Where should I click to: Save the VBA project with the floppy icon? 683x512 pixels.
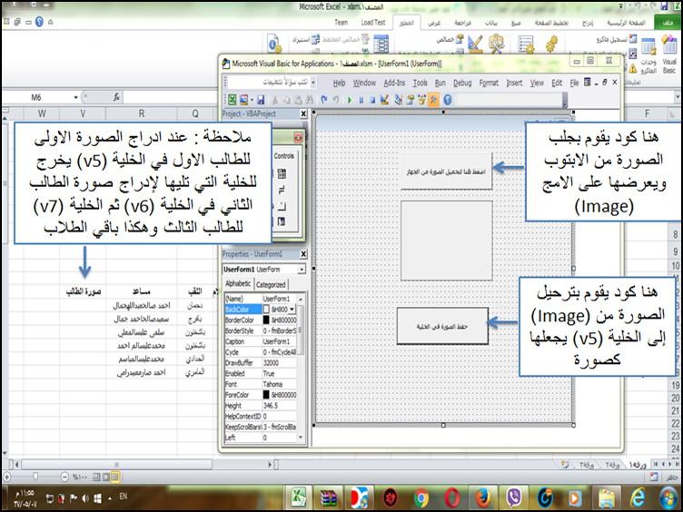point(261,100)
